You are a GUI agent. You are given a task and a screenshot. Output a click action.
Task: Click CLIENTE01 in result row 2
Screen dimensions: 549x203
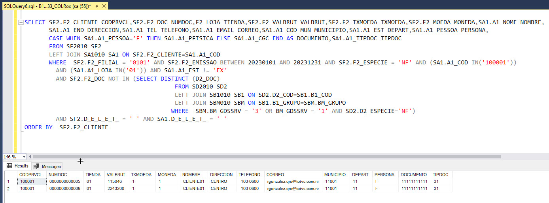pos(195,189)
